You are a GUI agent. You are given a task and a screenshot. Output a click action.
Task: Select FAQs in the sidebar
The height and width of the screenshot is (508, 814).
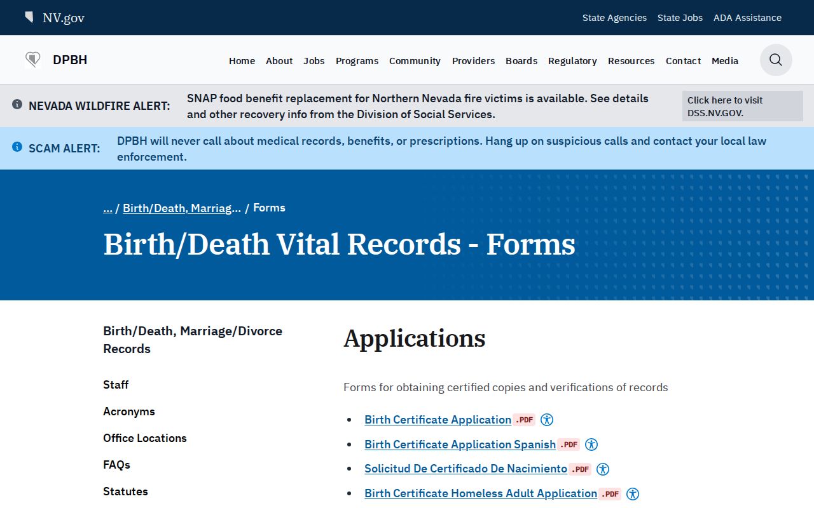(x=116, y=465)
